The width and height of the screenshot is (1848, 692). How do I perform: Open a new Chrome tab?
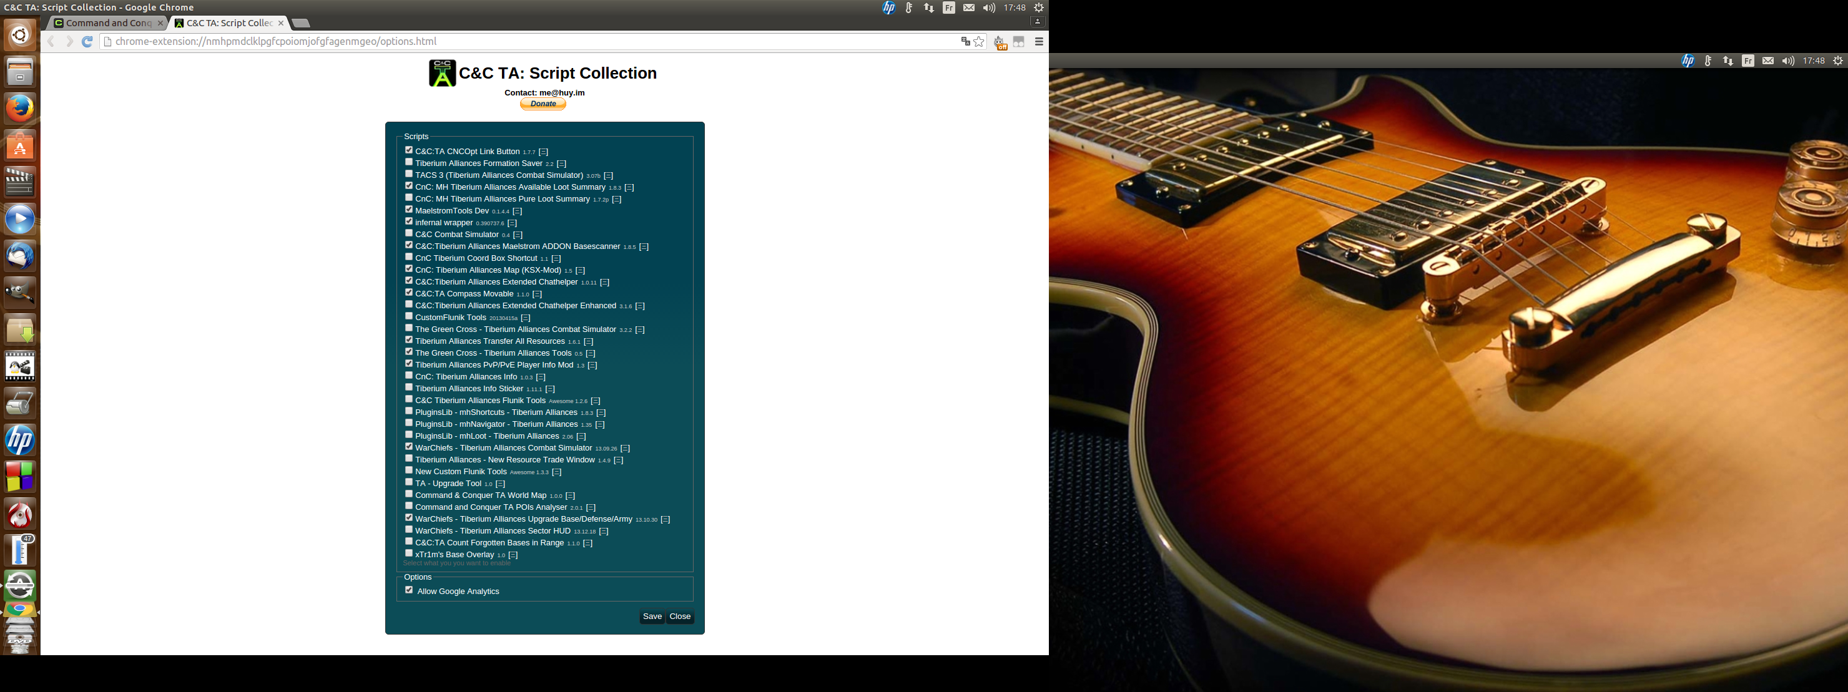click(302, 24)
